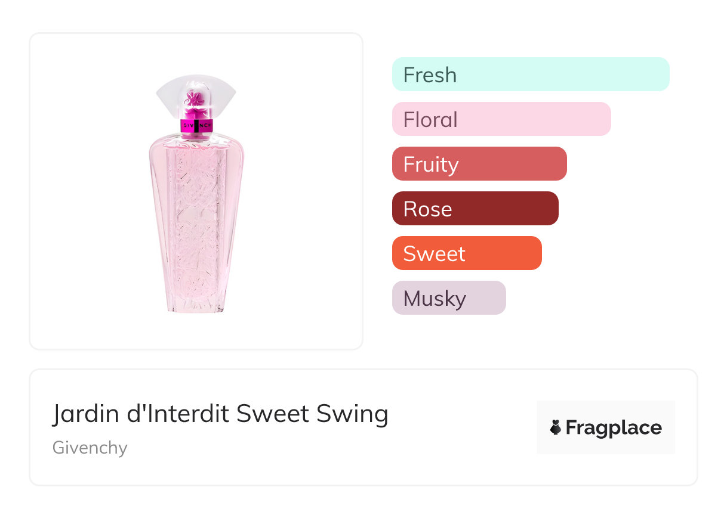Click the gray Givenchy brand name below the title
The width and height of the screenshot is (727, 515).
click(90, 447)
